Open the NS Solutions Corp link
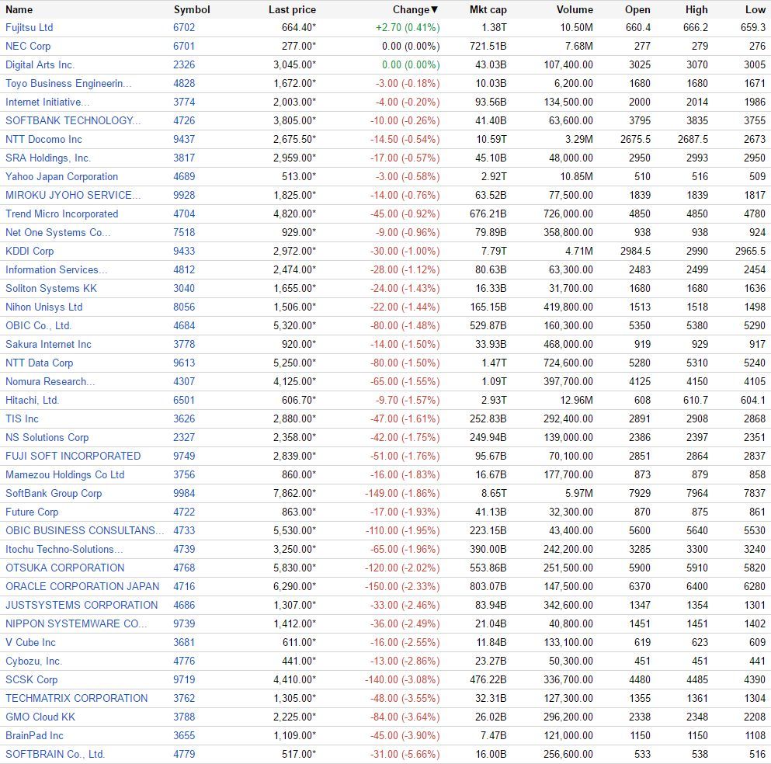Image resolution: width=771 pixels, height=764 pixels. pos(47,438)
